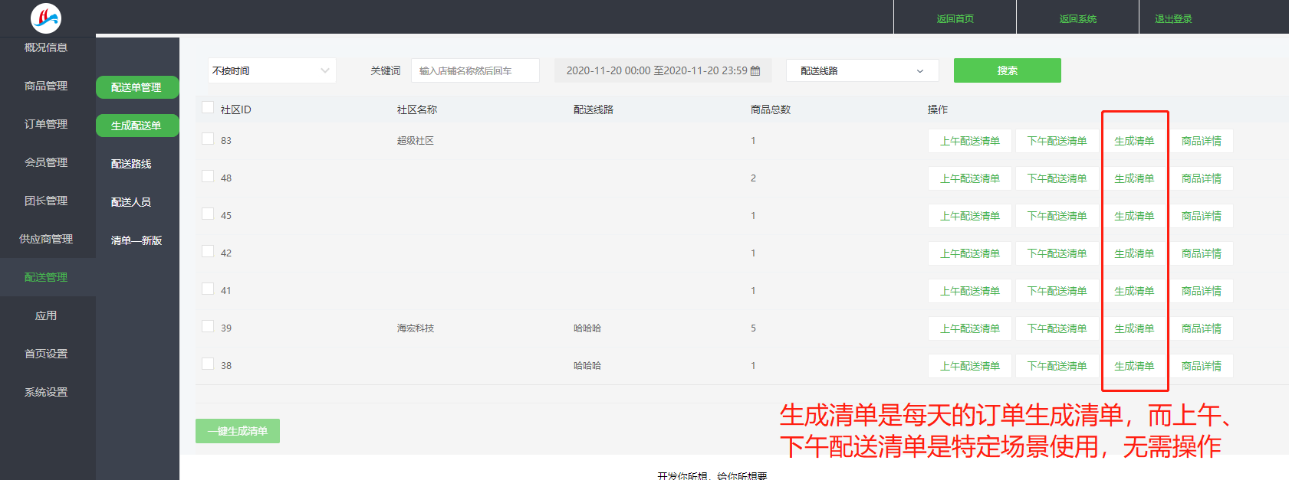
Task: Select all rows with header checkbox
Action: point(208,107)
